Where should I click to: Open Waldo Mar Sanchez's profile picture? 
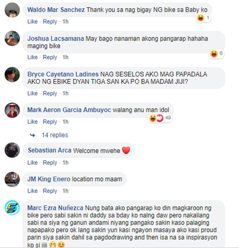tap(12, 10)
